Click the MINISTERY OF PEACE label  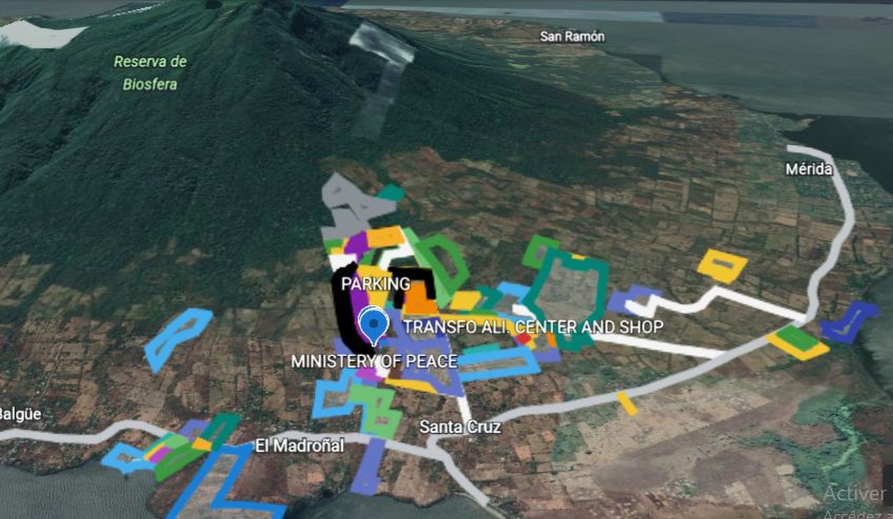pyautogui.click(x=374, y=362)
